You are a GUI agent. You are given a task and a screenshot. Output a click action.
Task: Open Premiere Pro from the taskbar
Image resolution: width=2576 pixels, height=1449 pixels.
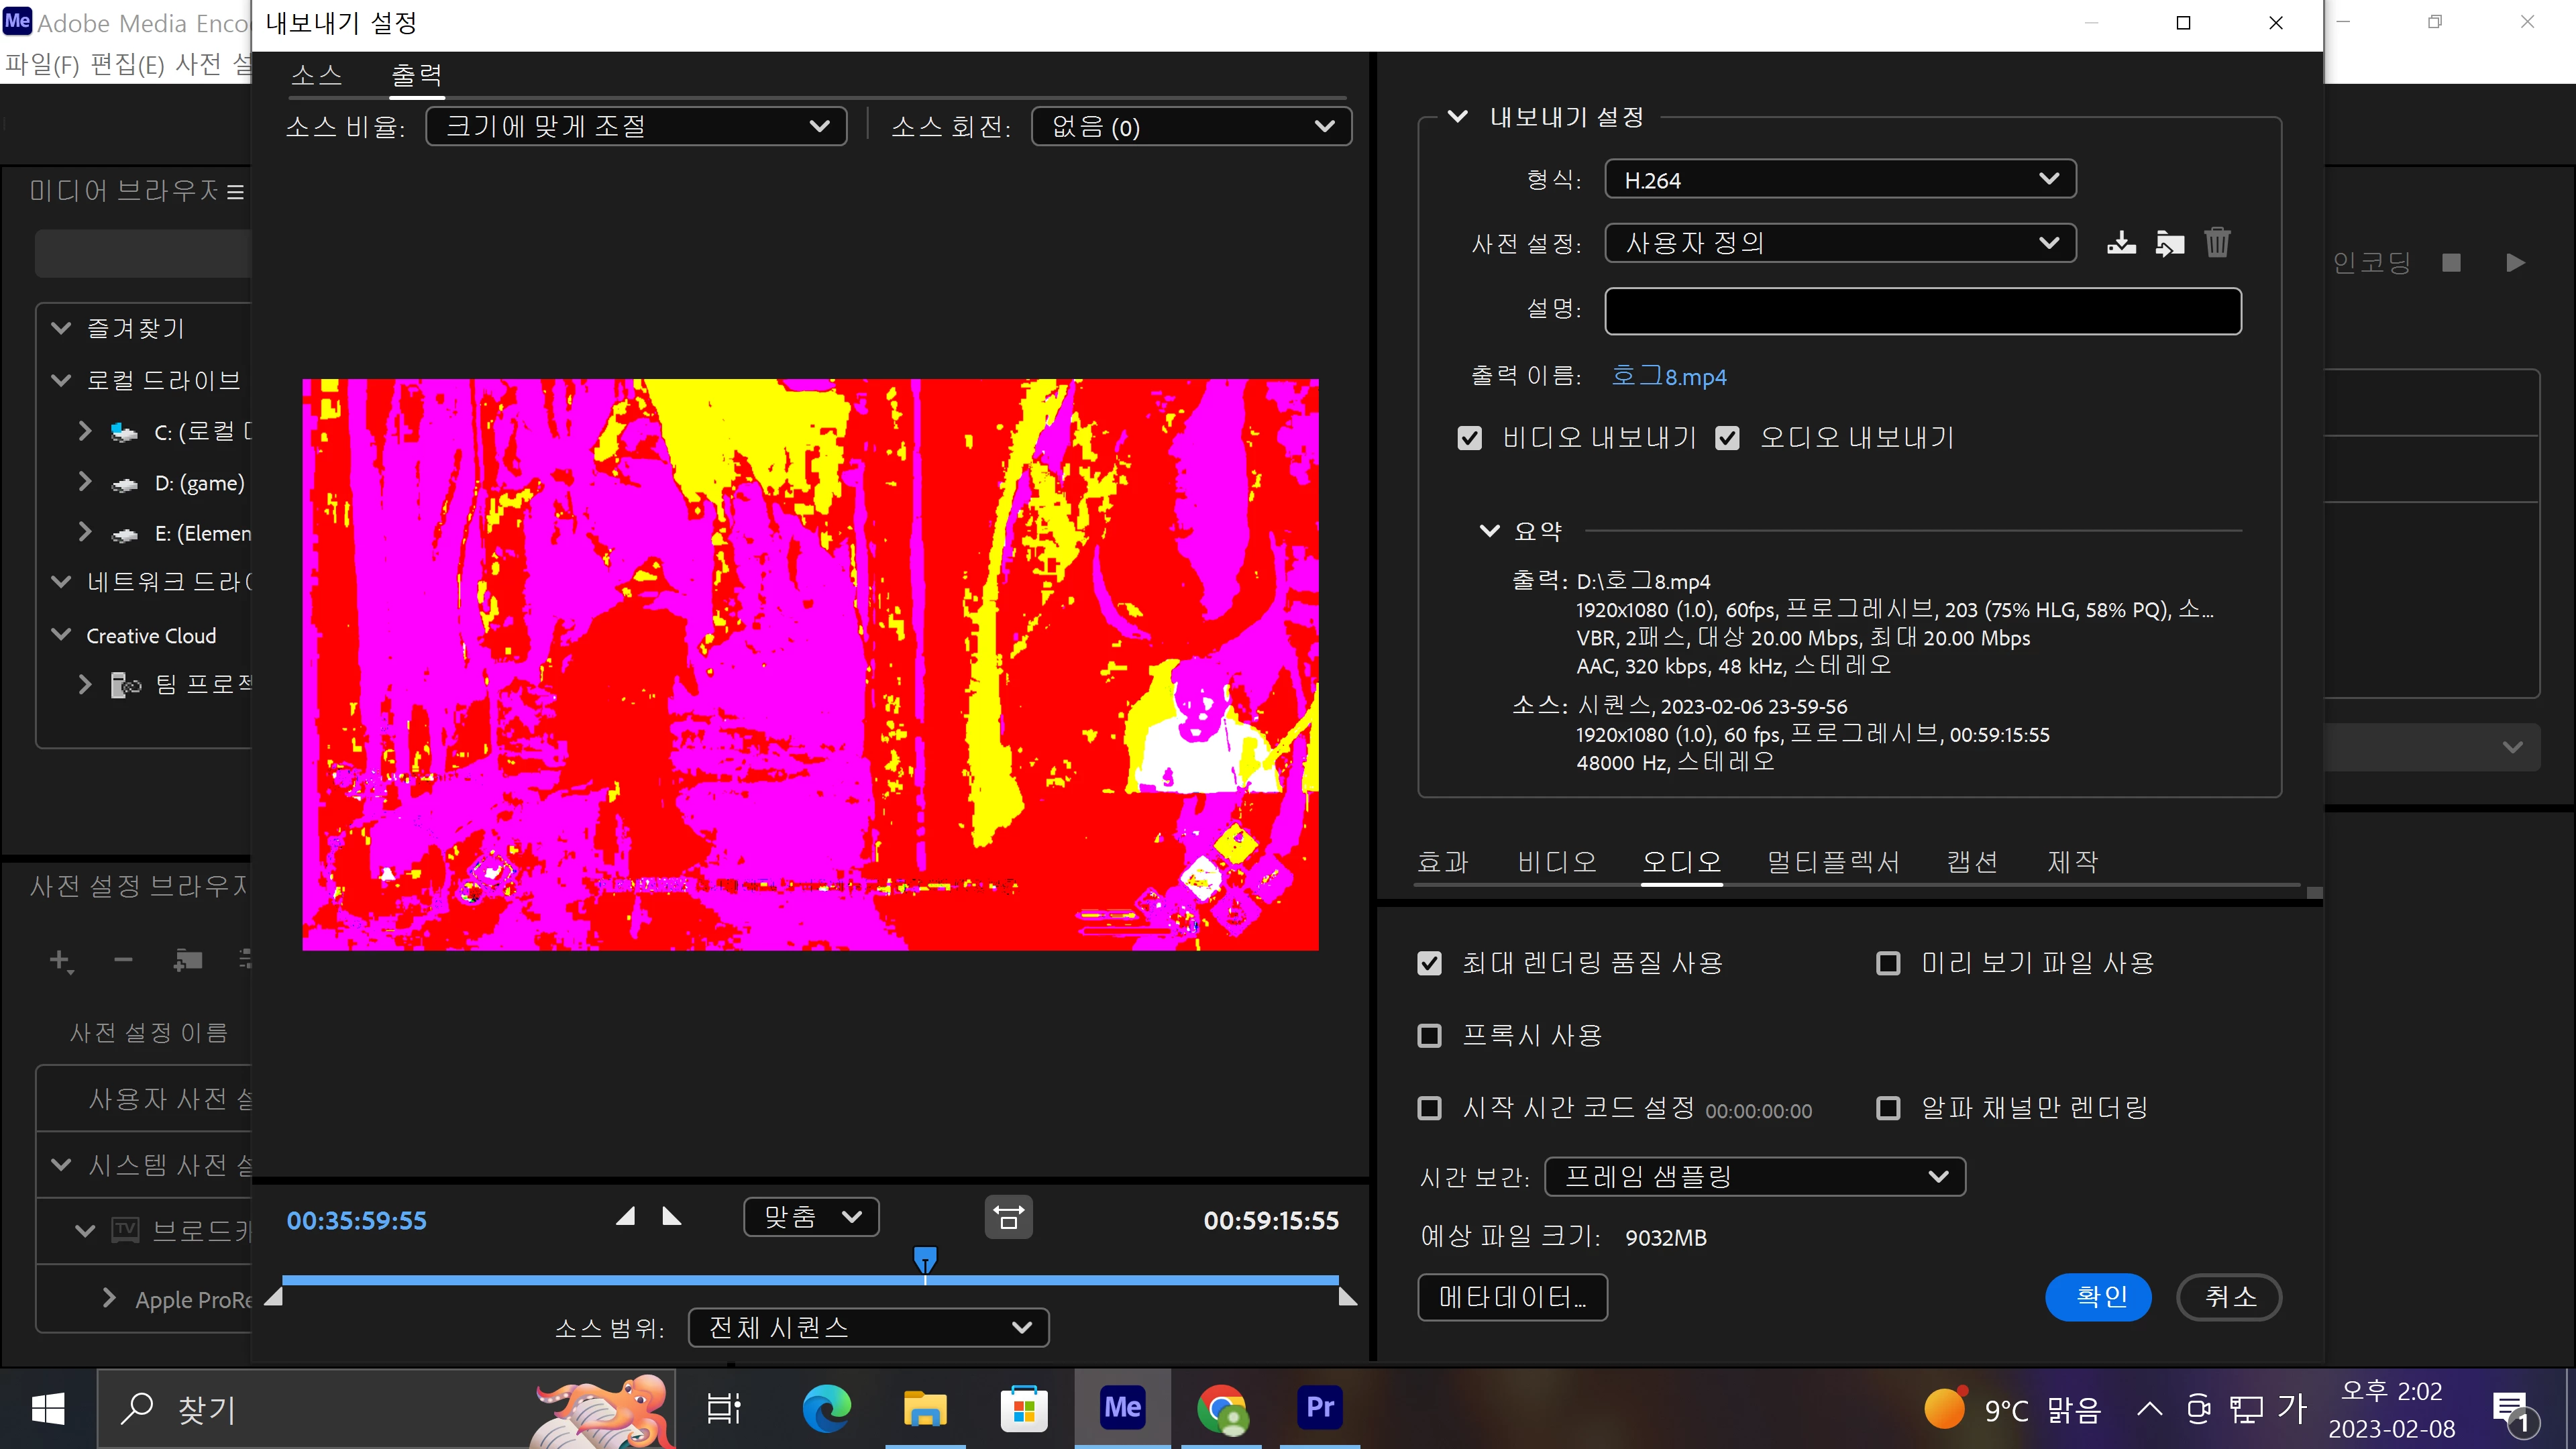1320,1408
